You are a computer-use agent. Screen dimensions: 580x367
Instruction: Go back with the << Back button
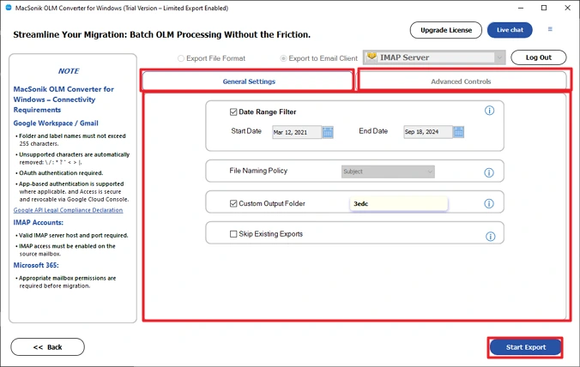[48, 347]
